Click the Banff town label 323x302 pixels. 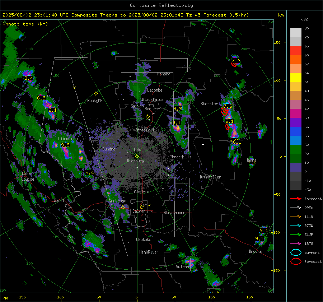click(59, 200)
